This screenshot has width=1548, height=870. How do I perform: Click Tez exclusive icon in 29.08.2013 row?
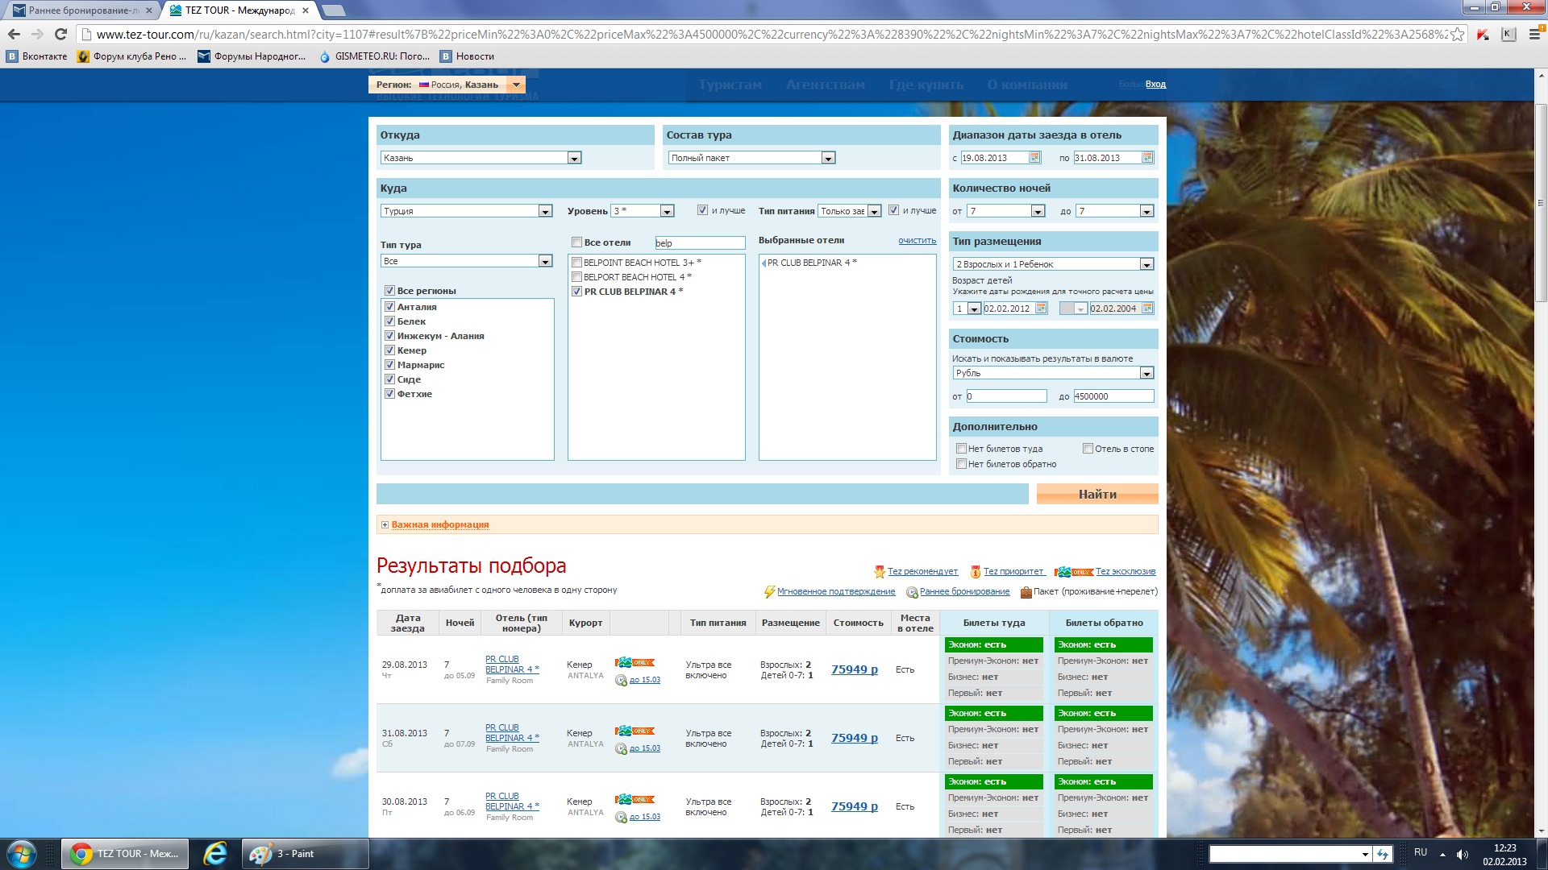(635, 663)
